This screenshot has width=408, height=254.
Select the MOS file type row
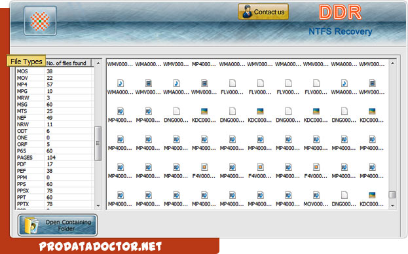pos(54,71)
